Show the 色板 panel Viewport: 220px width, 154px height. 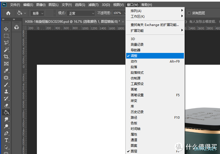[x=155, y=123]
